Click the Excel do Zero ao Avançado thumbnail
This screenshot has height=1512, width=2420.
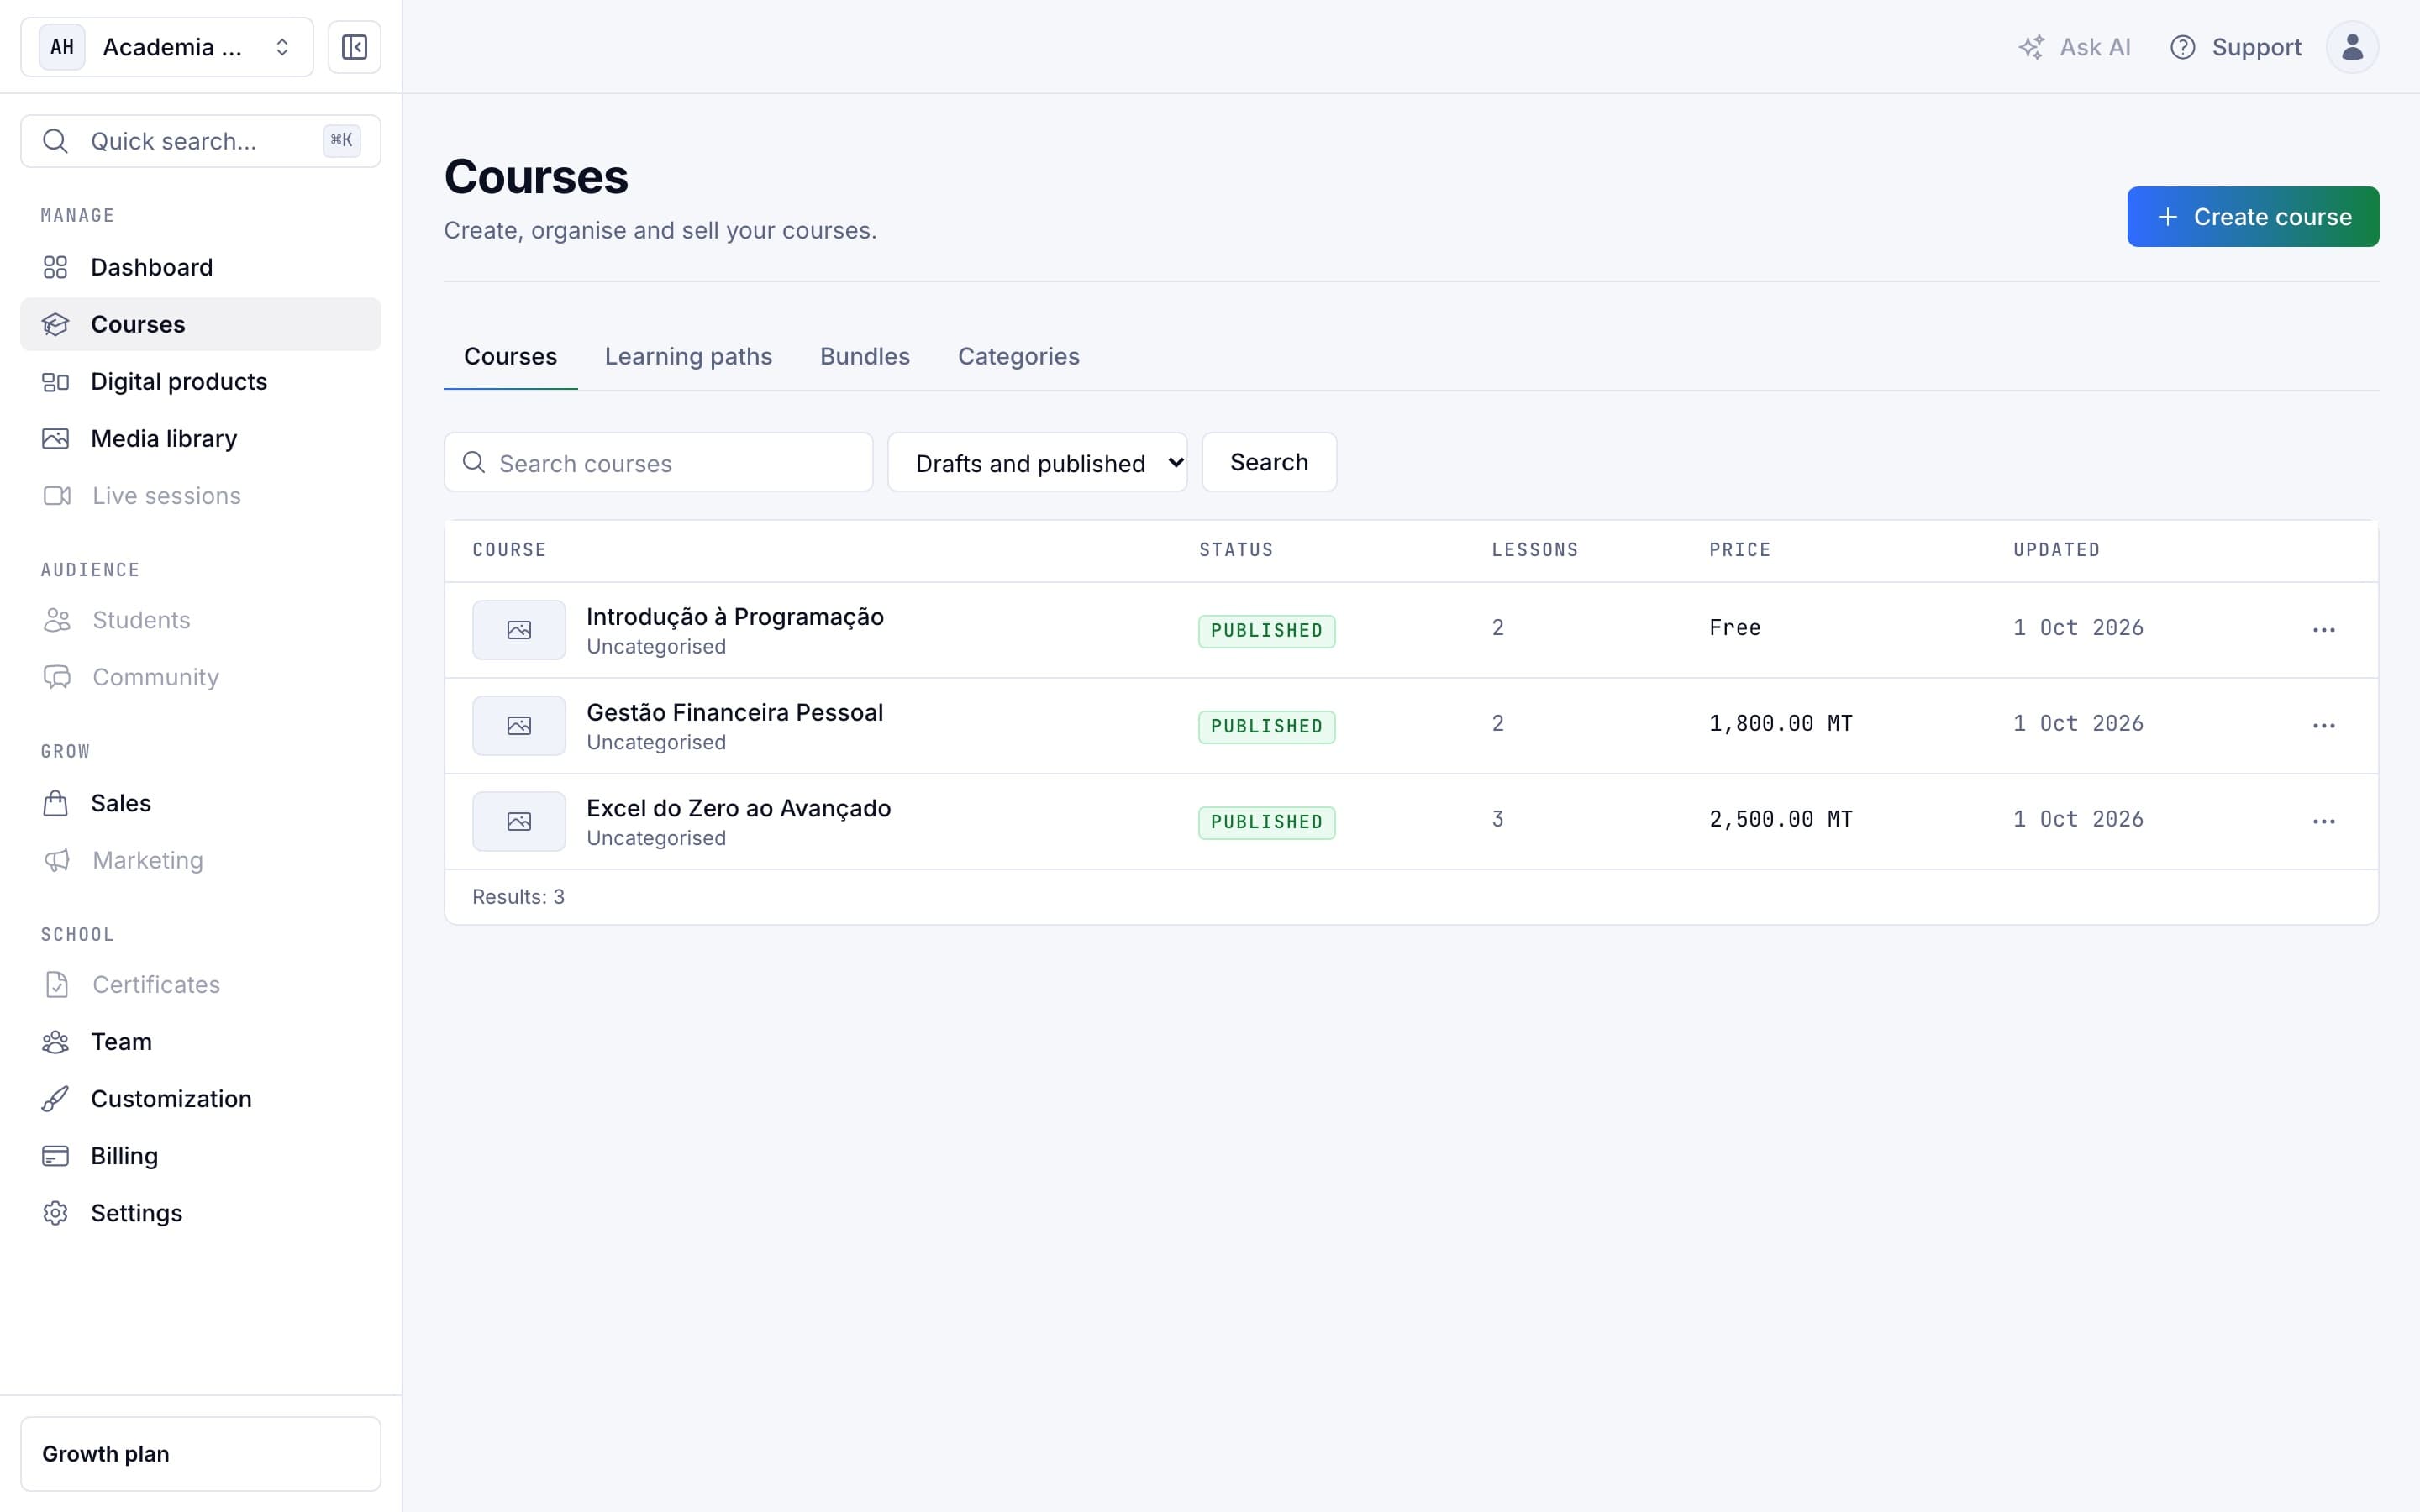(519, 822)
